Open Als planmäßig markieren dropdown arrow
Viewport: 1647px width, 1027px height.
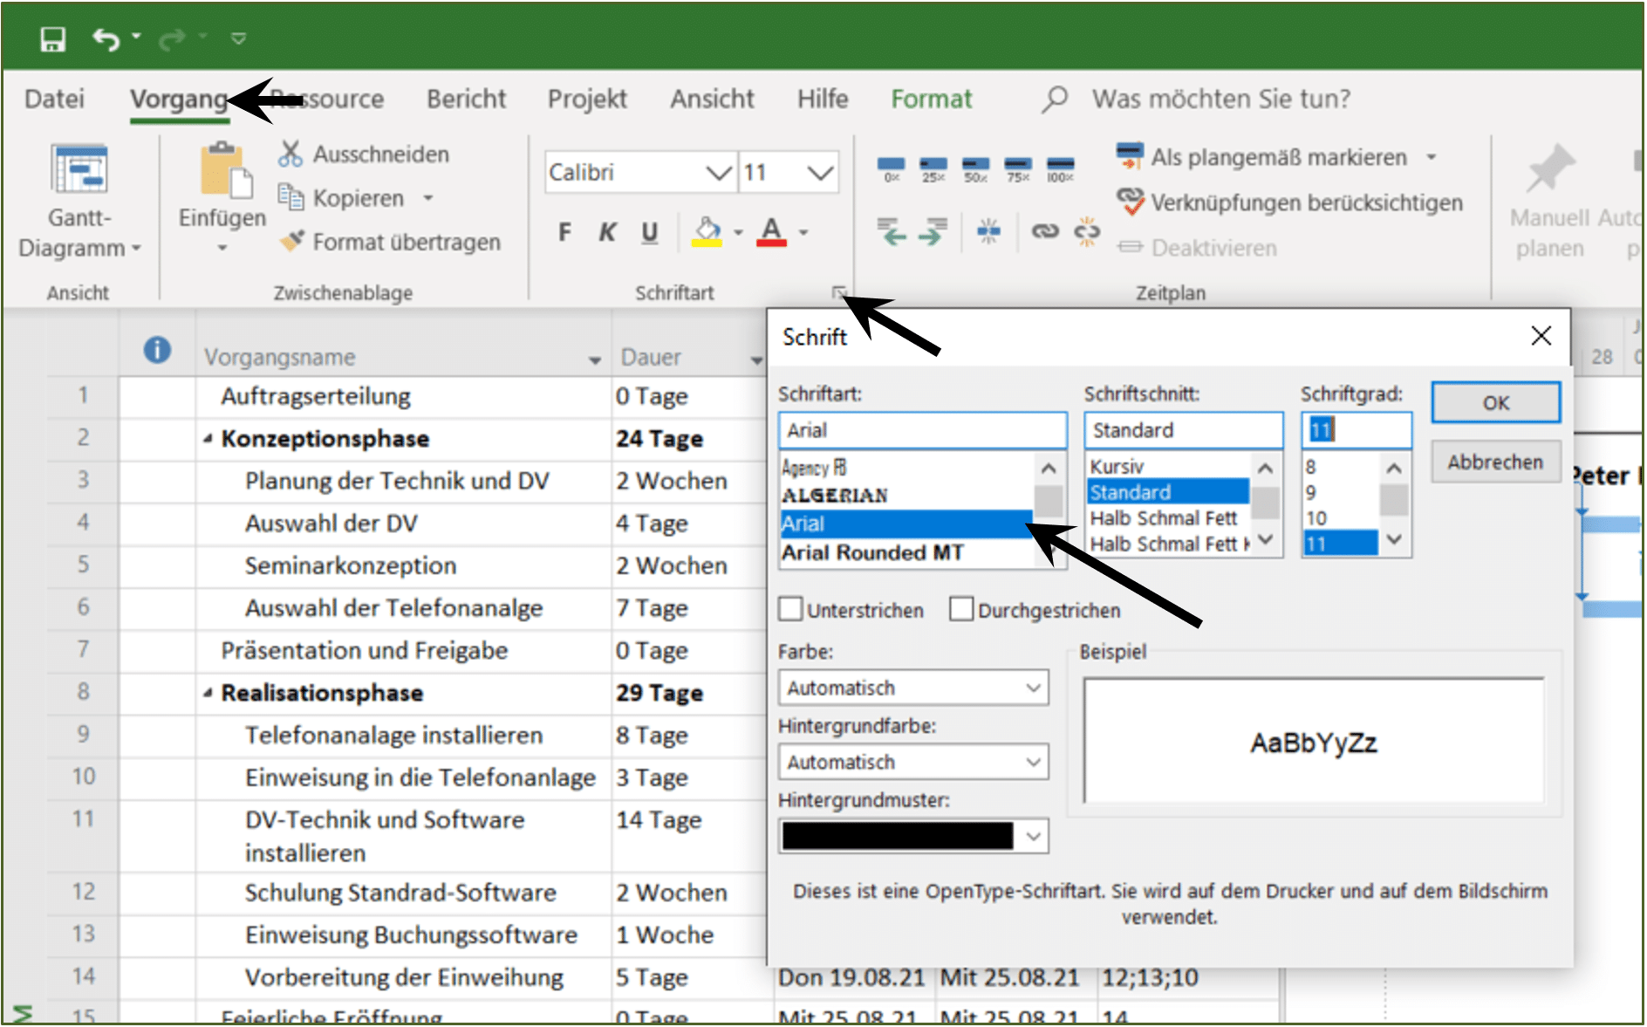(1432, 157)
